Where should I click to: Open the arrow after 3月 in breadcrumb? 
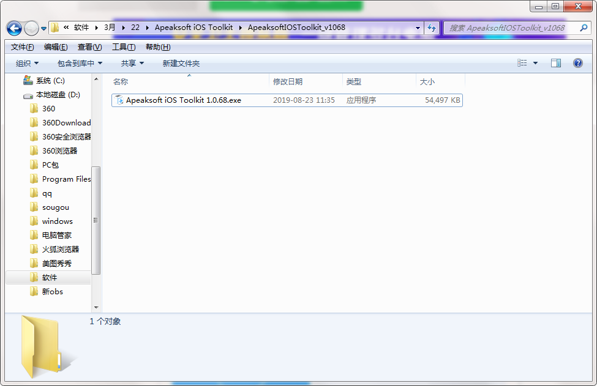pos(123,28)
